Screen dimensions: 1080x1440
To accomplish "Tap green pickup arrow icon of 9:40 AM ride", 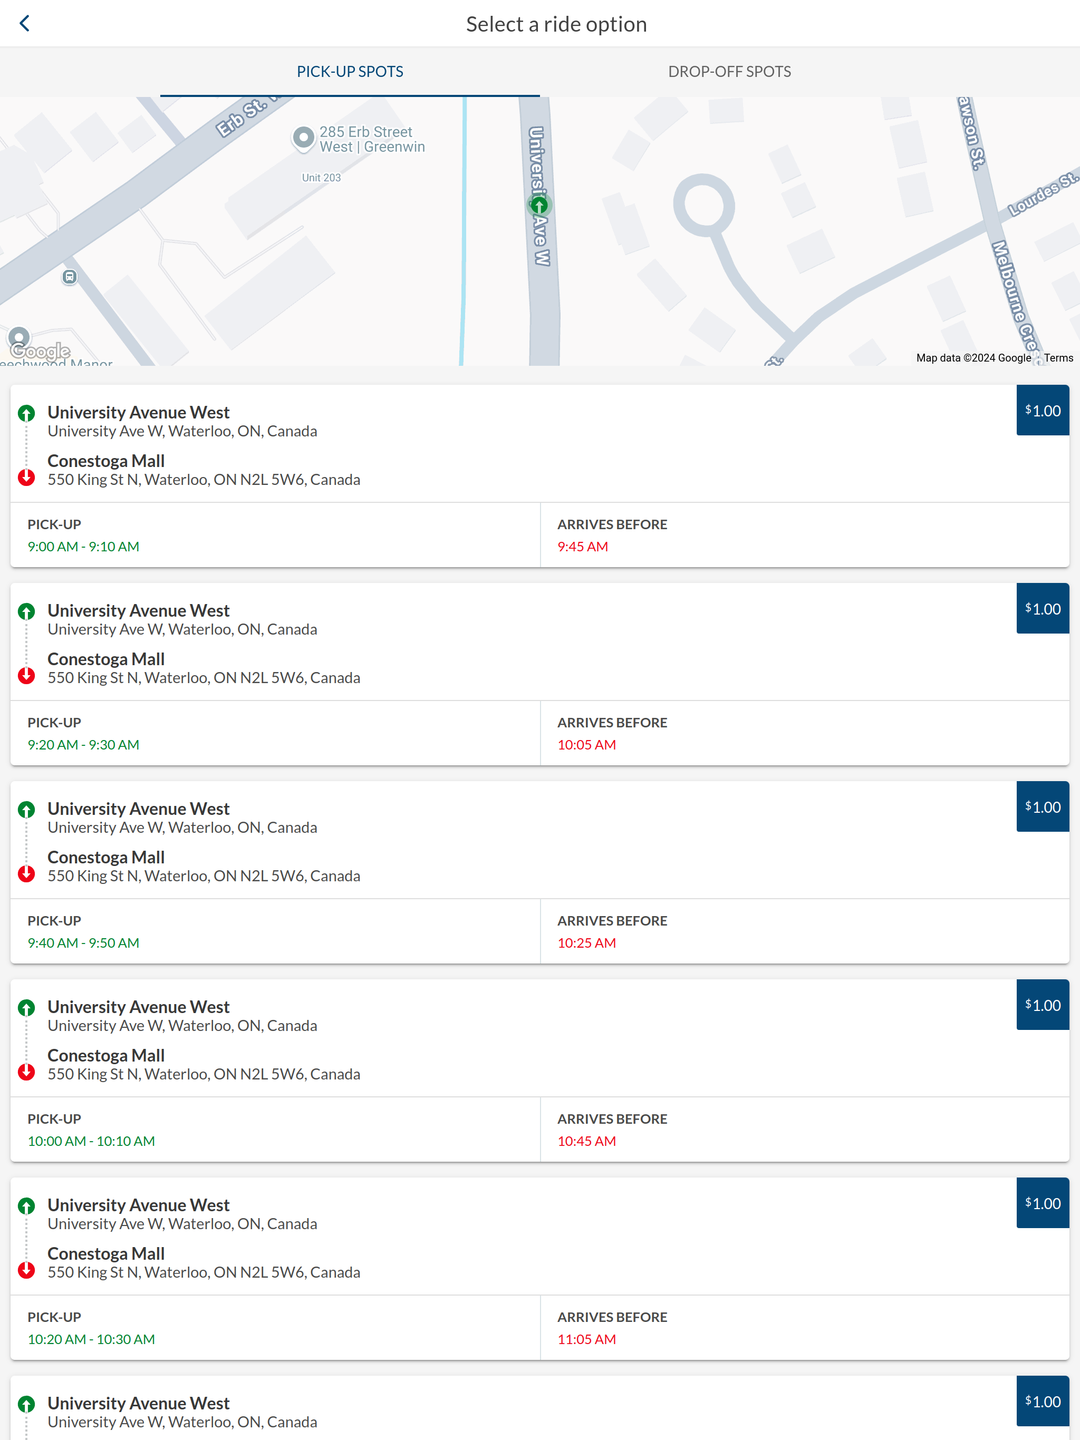I will 26,809.
